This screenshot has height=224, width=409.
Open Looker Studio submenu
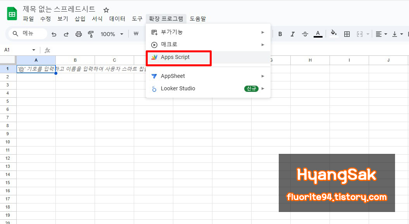point(208,89)
